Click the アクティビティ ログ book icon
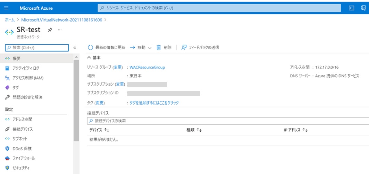The width and height of the screenshot is (369, 174). pos(7,68)
